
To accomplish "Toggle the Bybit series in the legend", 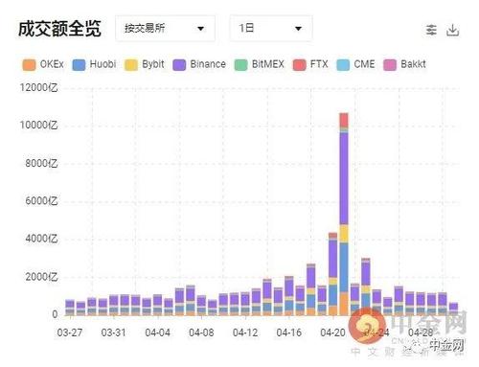I will tap(145, 64).
